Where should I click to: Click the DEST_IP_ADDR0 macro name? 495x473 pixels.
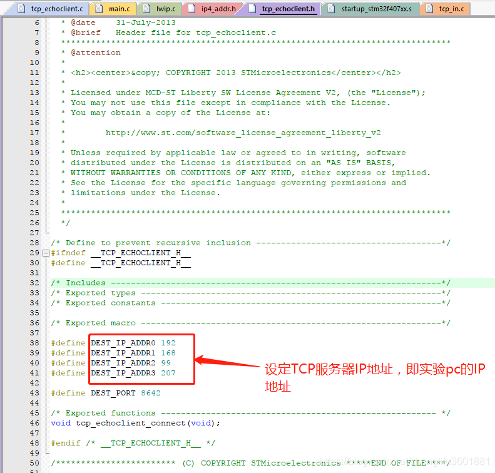coord(123,343)
